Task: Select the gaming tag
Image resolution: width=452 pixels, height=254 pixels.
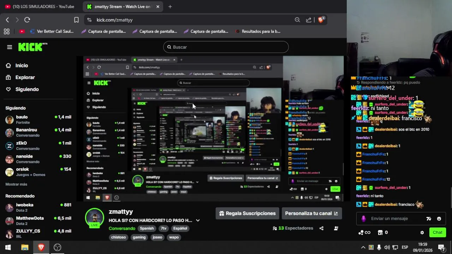Action: point(139,237)
